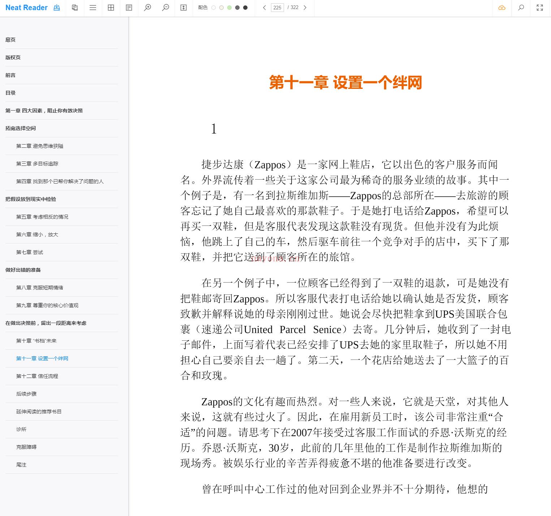Go to 第八章 克服短期情绪
551x516 pixels.
coord(40,288)
